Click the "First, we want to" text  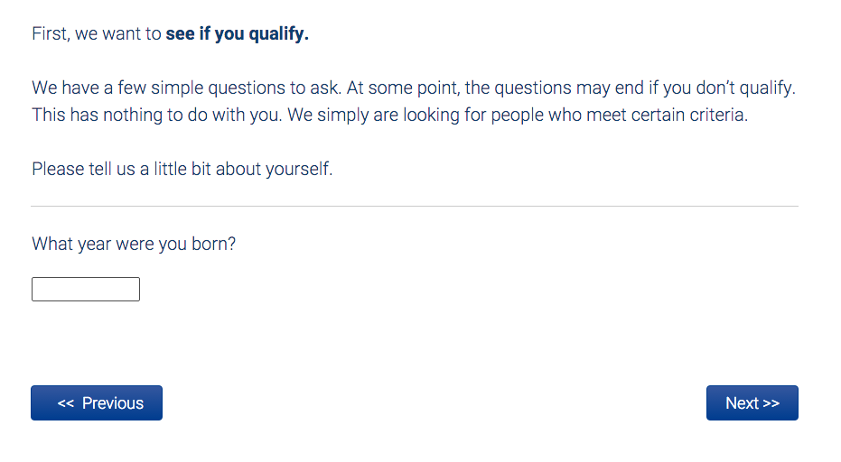(x=97, y=34)
